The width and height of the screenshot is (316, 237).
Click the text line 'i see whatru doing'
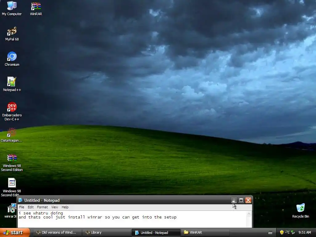click(41, 213)
